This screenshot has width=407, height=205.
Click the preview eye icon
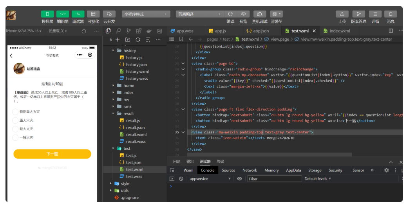tap(243, 14)
